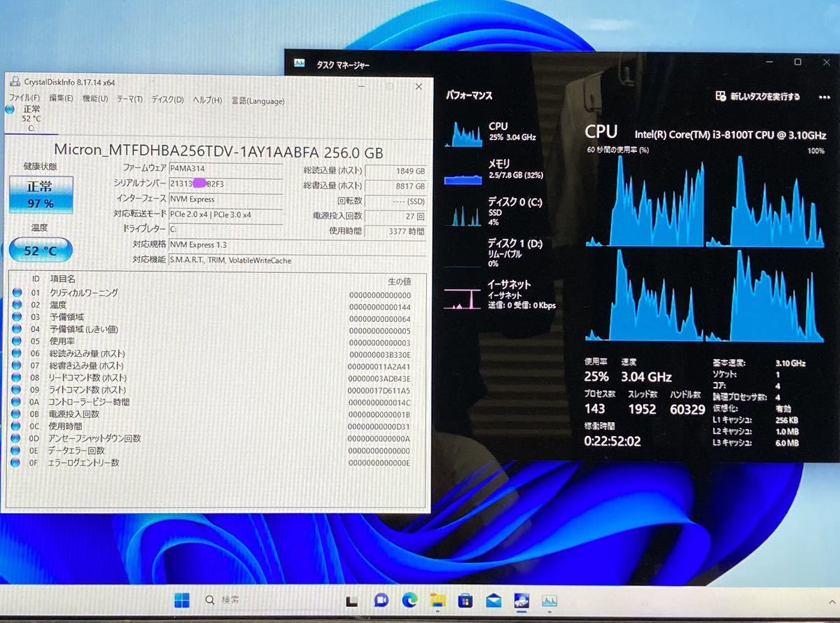Open テーマ(T) menu in CrystalDiskInfo
The height and width of the screenshot is (623, 840).
(129, 99)
